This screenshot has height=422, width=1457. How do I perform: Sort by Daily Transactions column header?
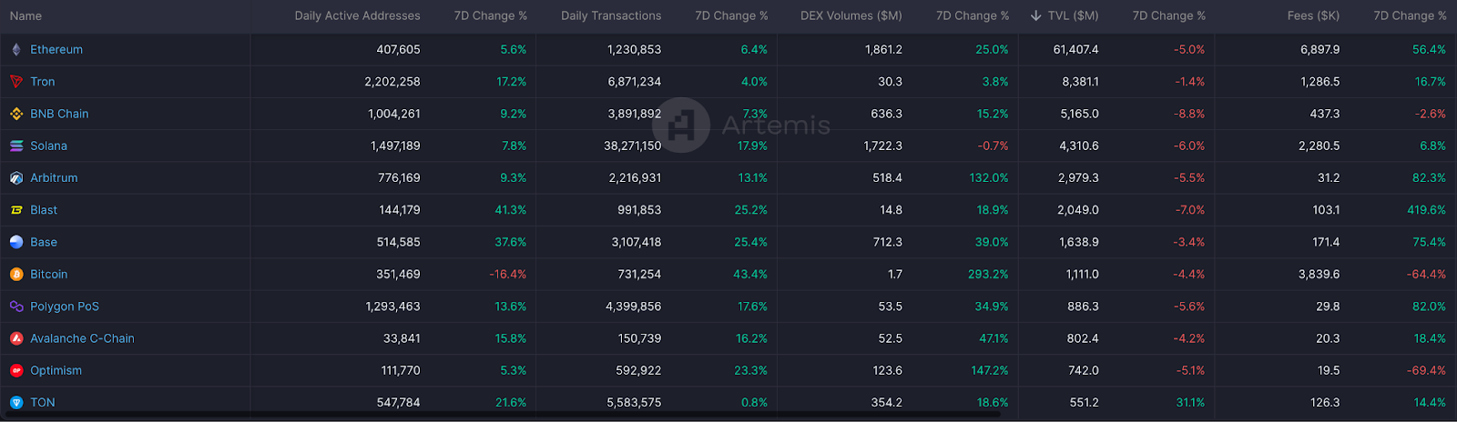point(611,15)
